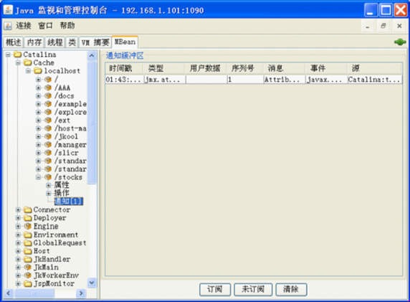Screen dimensions: 410x302
Task: Select the /manager tree item
Action: click(x=70, y=144)
